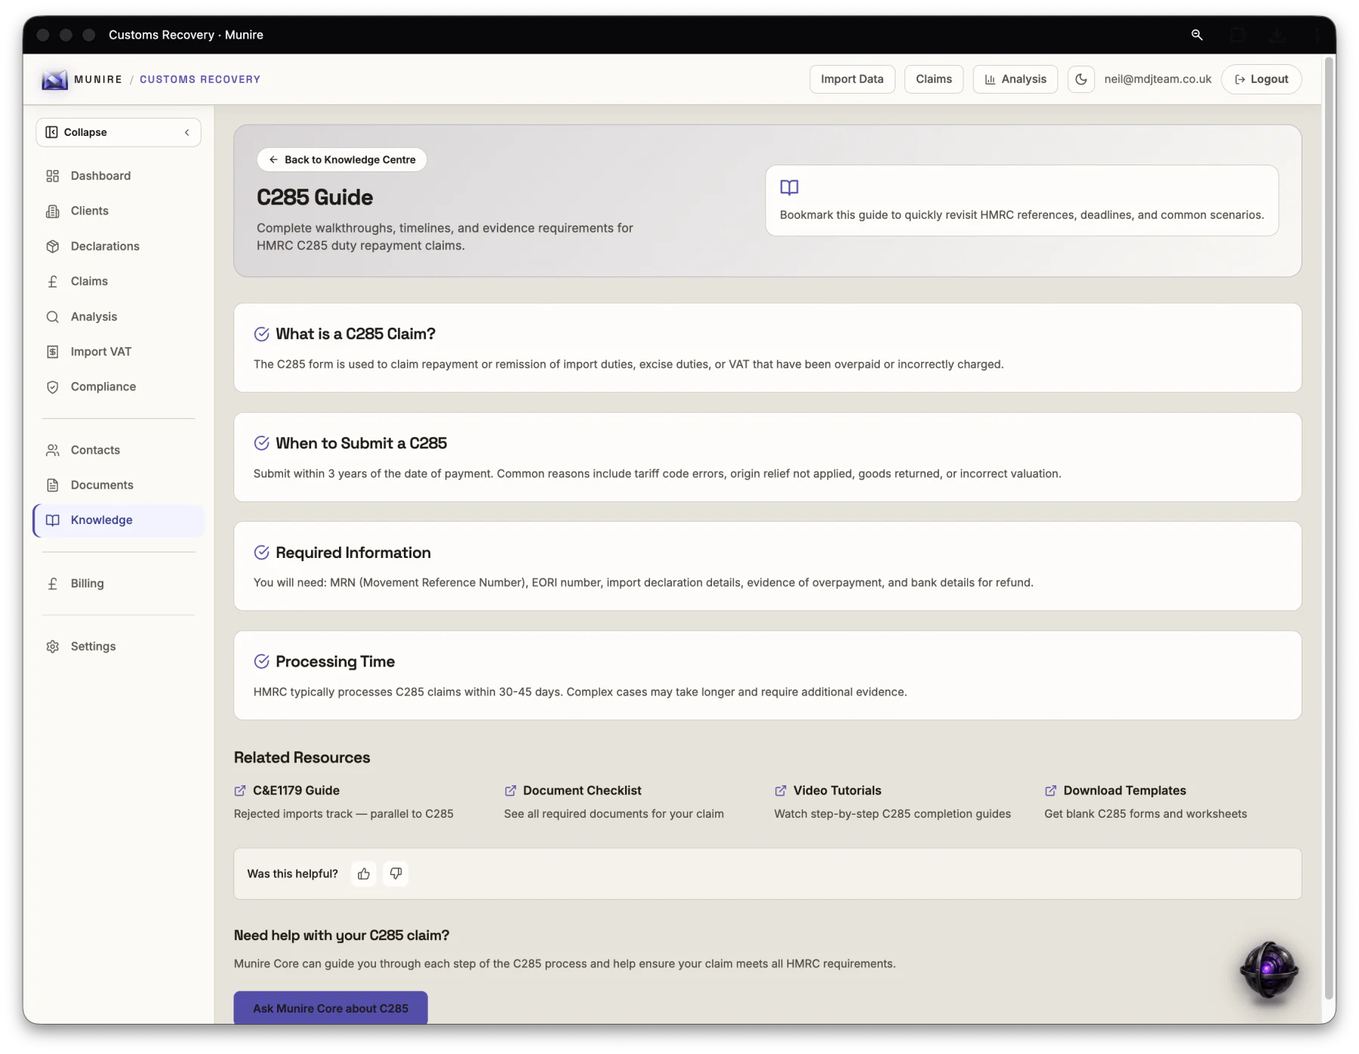Click the Munire logo icon
The image size is (1359, 1054).
54,79
